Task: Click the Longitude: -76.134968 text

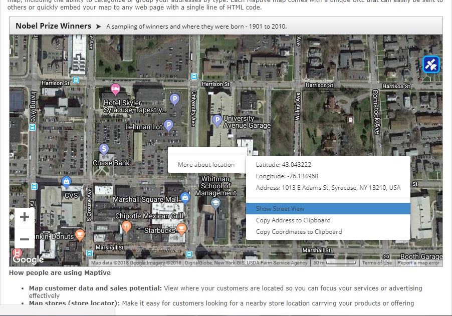Action: [x=287, y=176]
